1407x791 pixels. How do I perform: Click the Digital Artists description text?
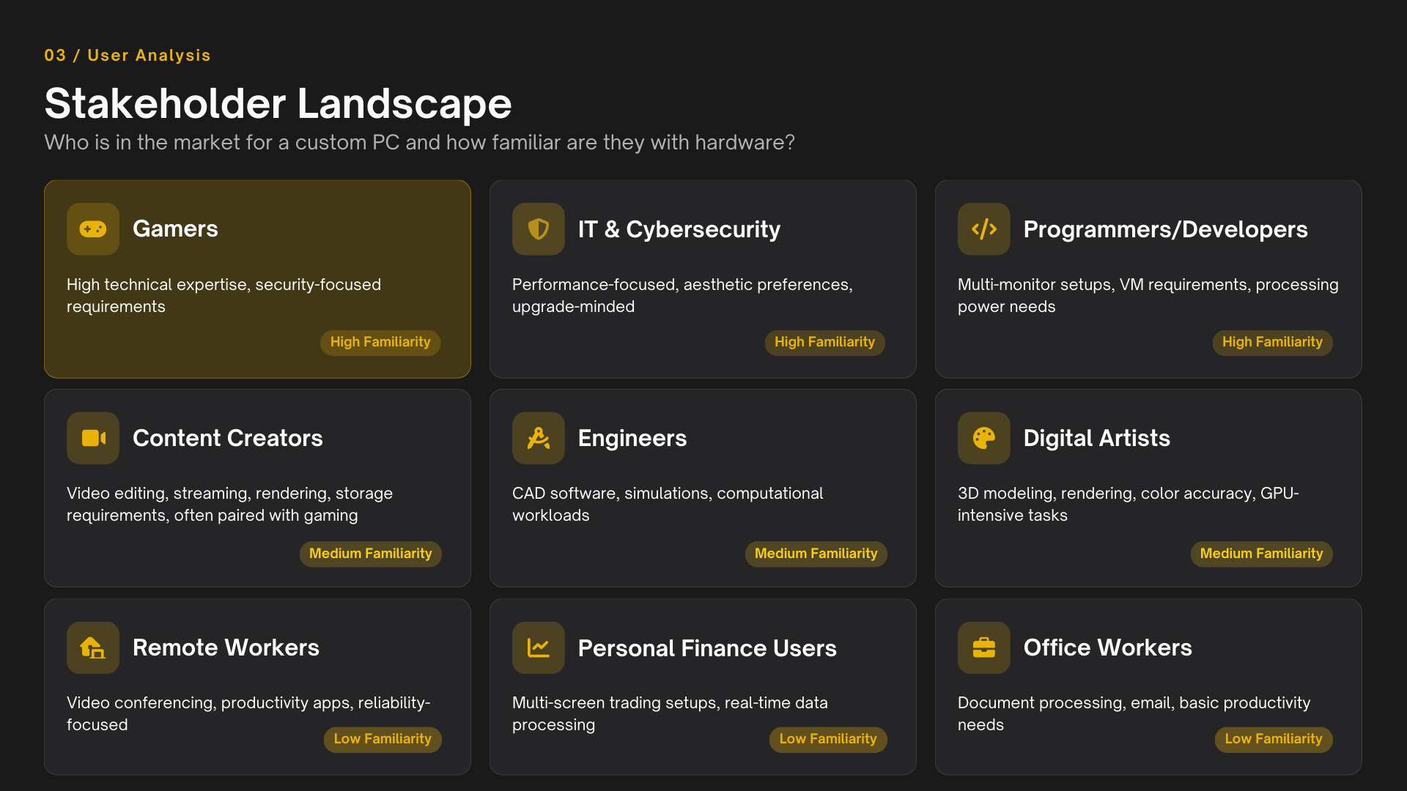[1128, 504]
